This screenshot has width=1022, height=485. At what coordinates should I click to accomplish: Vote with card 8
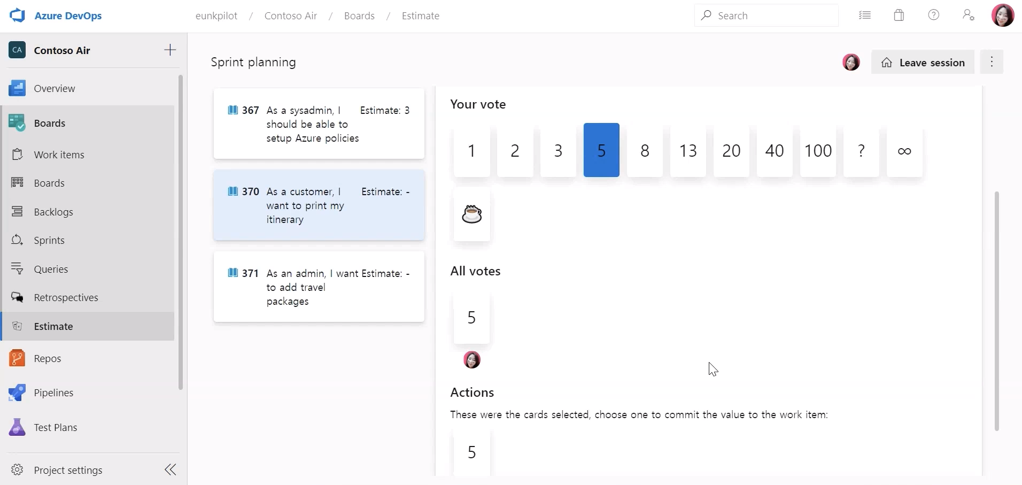645,150
